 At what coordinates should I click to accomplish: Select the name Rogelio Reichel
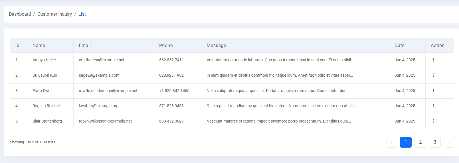(x=46, y=106)
